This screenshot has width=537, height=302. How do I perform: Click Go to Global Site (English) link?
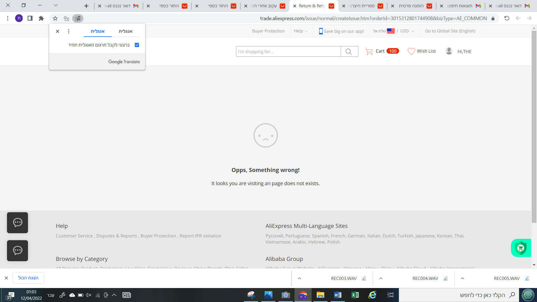click(x=450, y=31)
